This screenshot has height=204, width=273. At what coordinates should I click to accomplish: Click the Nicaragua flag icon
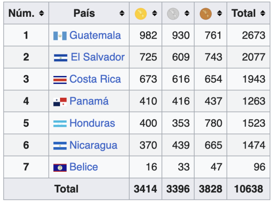click(x=60, y=146)
